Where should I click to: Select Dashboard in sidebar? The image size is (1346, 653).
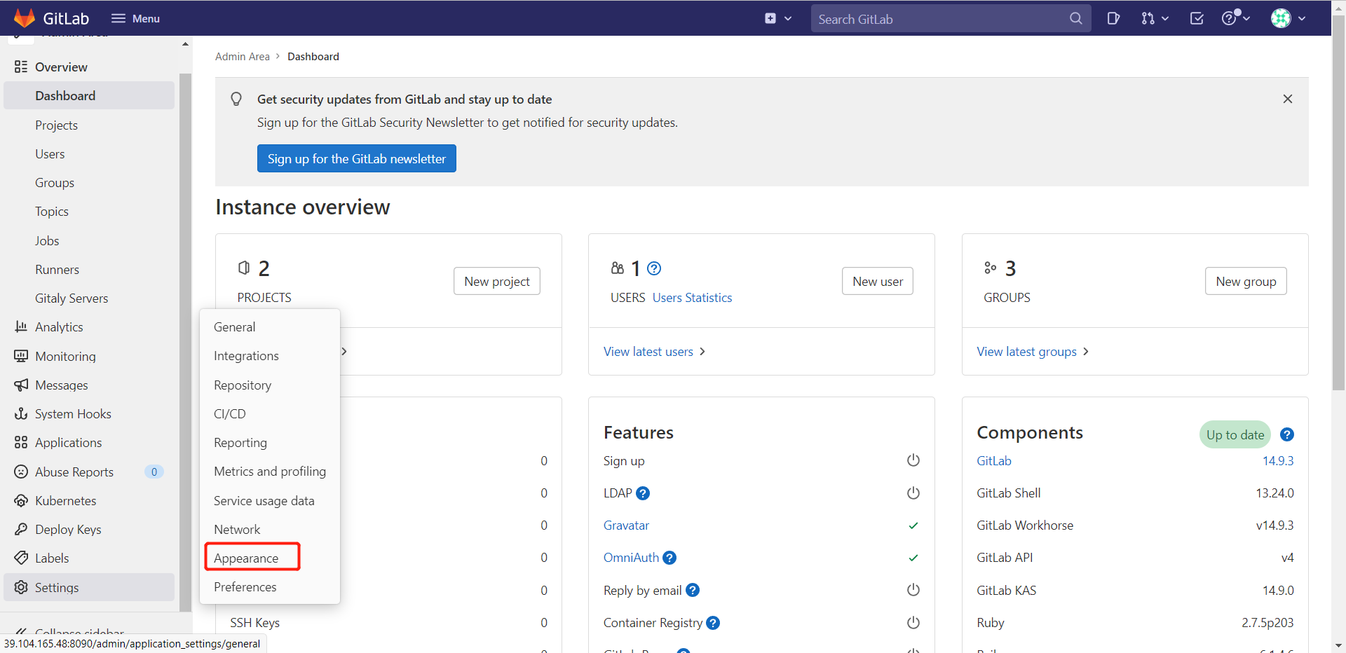(x=89, y=95)
